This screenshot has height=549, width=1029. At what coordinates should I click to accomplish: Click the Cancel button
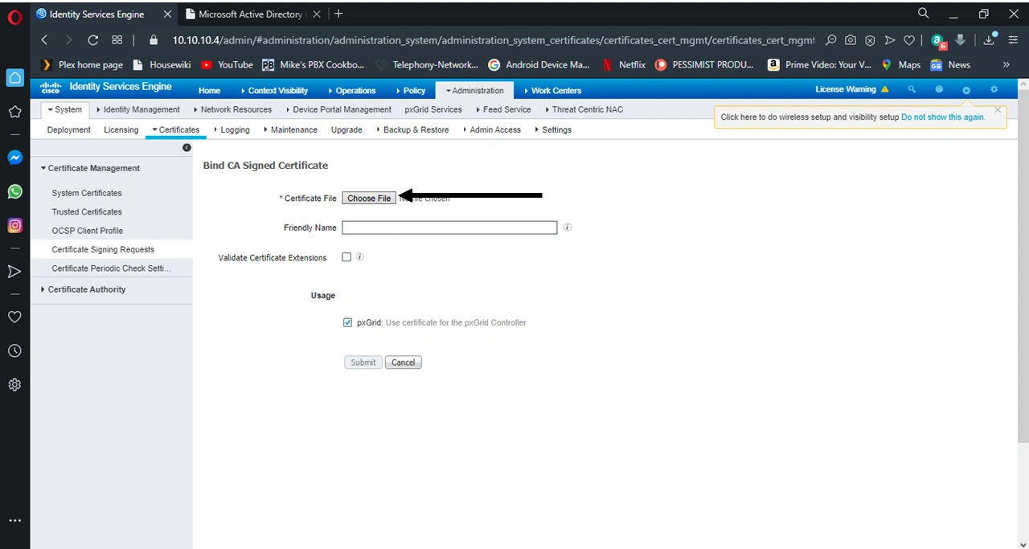[404, 363]
